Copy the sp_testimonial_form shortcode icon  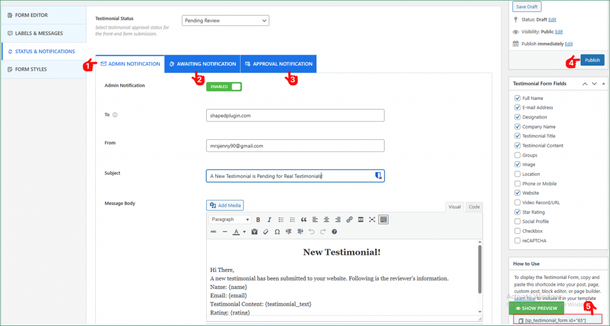tap(521, 321)
